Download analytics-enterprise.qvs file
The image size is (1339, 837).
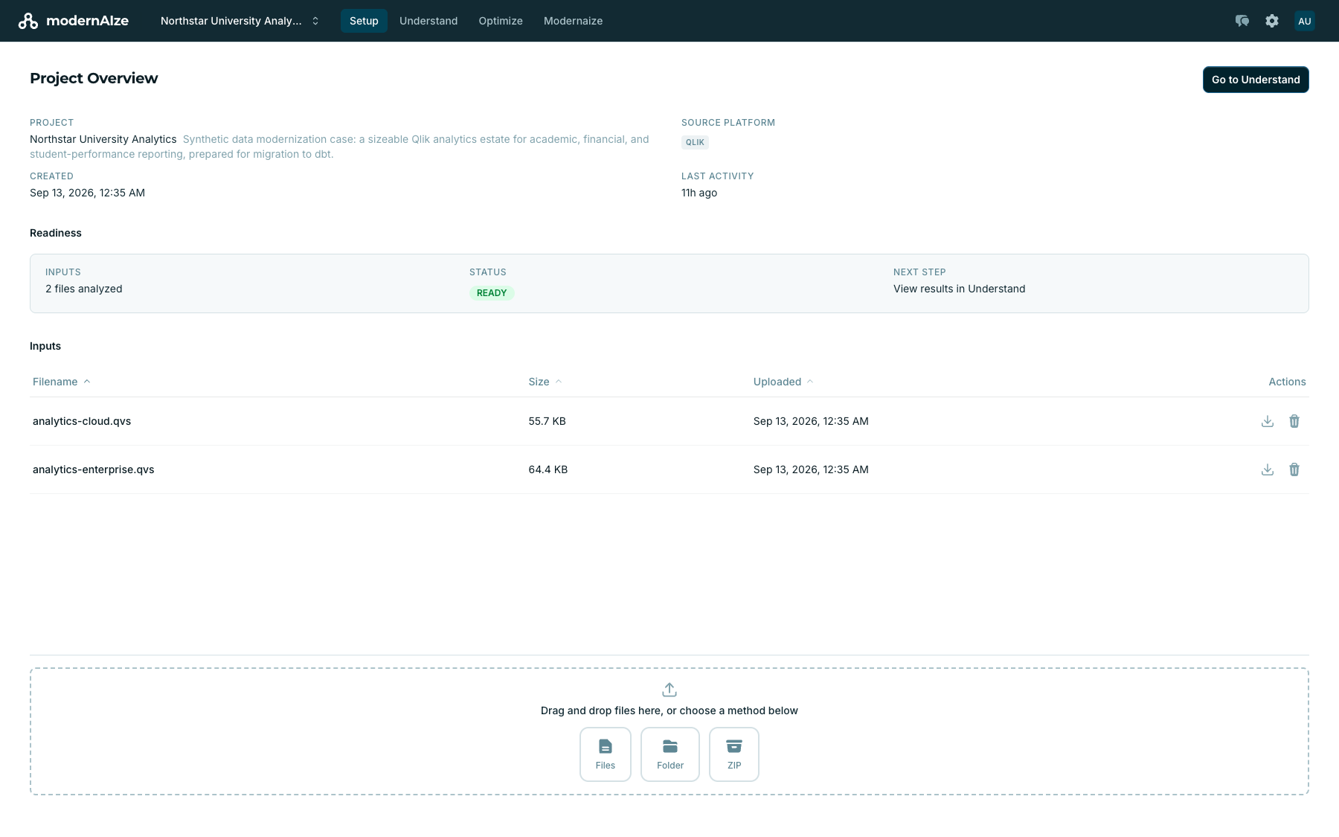(x=1268, y=469)
